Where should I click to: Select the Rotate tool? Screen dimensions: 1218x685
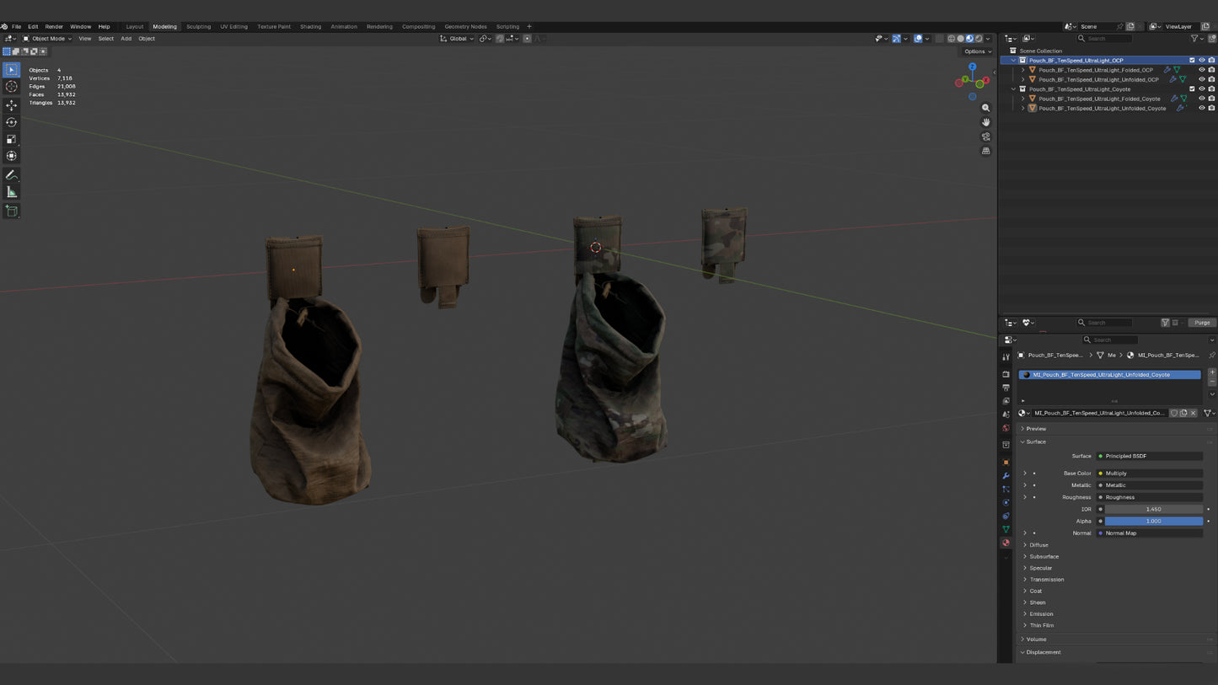(x=11, y=122)
